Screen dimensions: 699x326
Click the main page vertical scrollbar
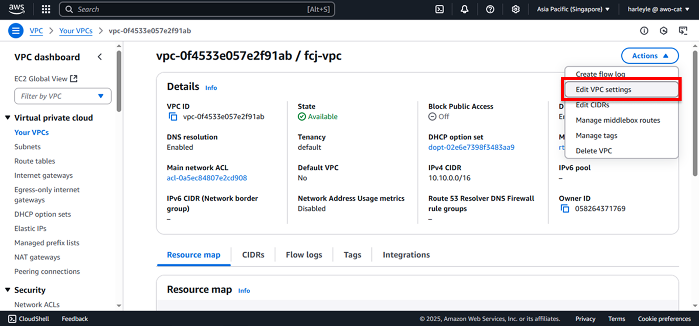(695, 112)
